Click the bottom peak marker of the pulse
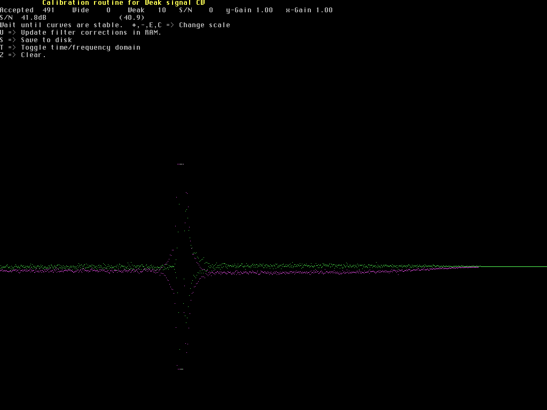Screen dimensions: 547x410 (x=181, y=369)
